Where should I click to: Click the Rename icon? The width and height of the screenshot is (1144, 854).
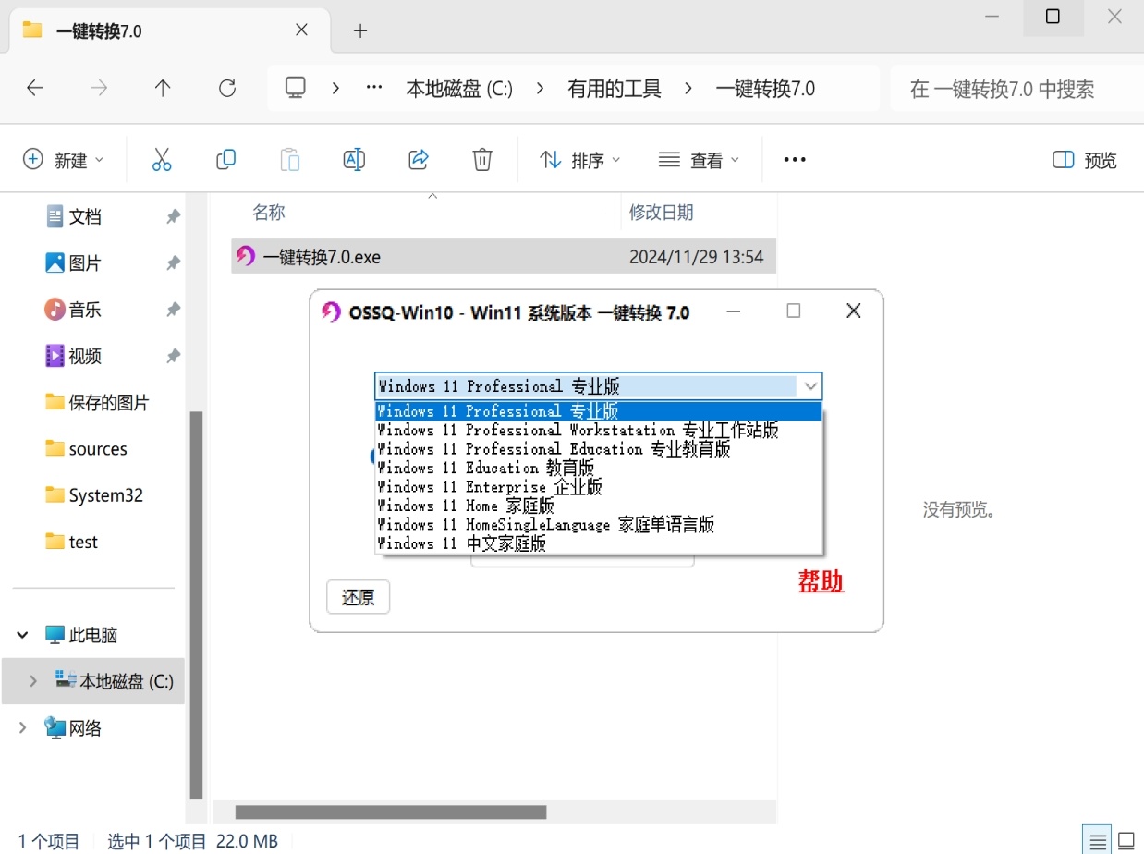(354, 160)
